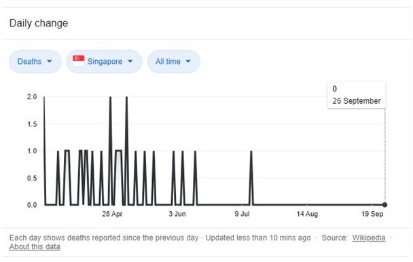Open the Deaths metric dropdown
Viewport: 413px width, 262px height.
35,62
